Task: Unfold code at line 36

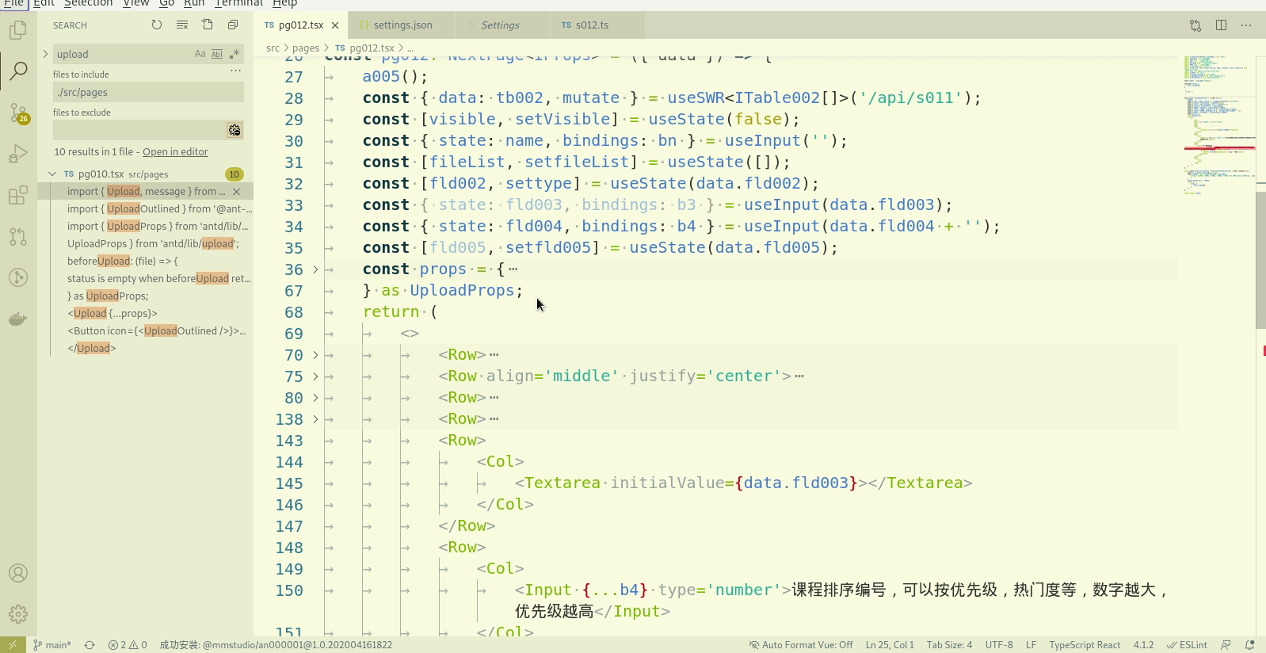Action: [315, 269]
